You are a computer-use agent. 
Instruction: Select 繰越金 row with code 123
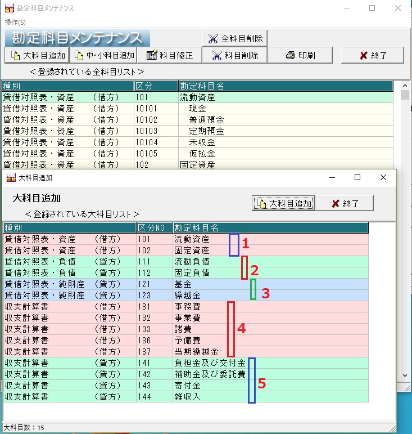point(185,296)
